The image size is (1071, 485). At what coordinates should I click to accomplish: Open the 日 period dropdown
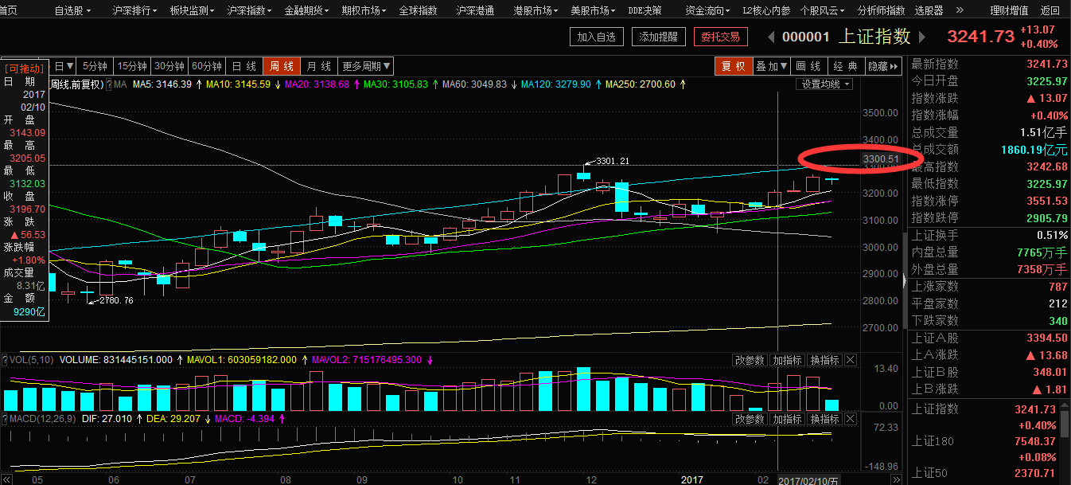(x=64, y=66)
